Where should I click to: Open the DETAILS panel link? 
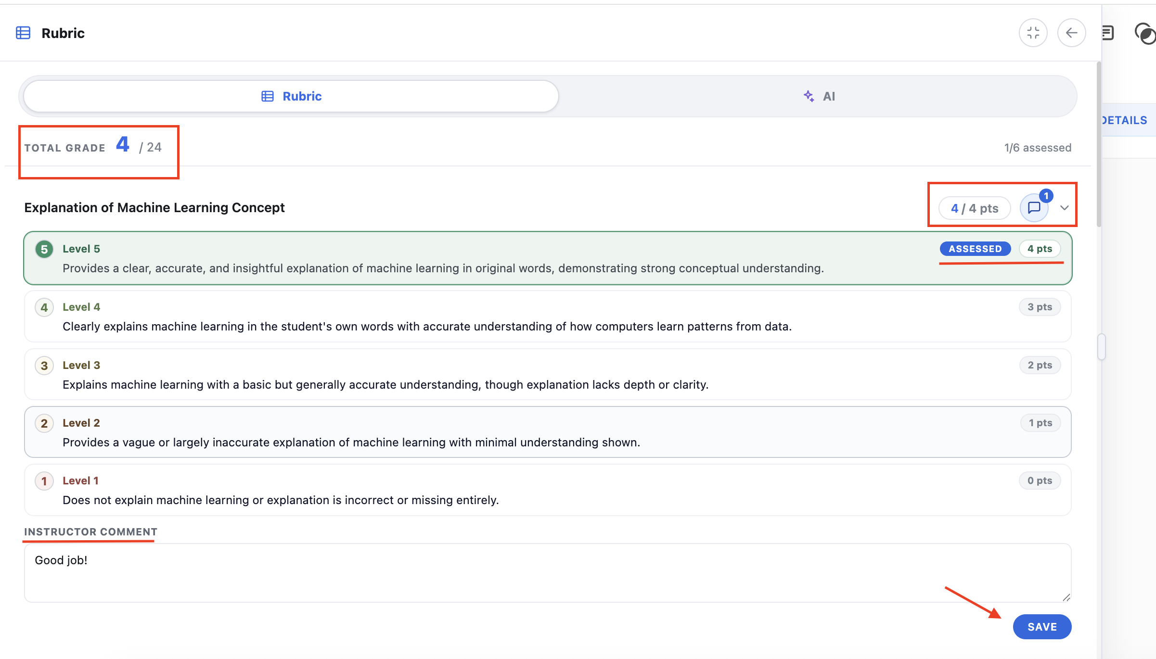[x=1125, y=120]
